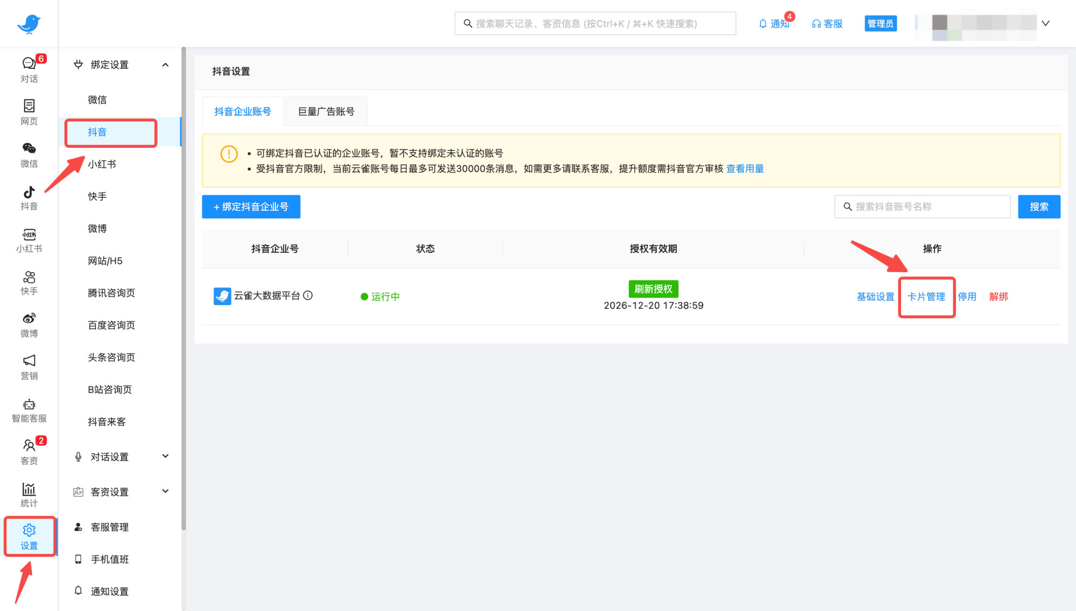This screenshot has height=611, width=1076.
Task: Collapse the 绑定设置 section
Action: click(165, 65)
